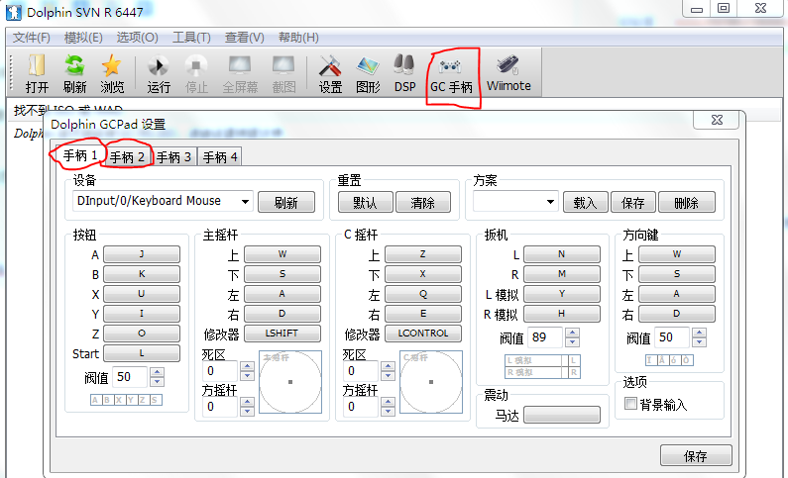Click the 按钮 阀值 value field
Viewport: 788px width, 478px height.
coord(130,377)
